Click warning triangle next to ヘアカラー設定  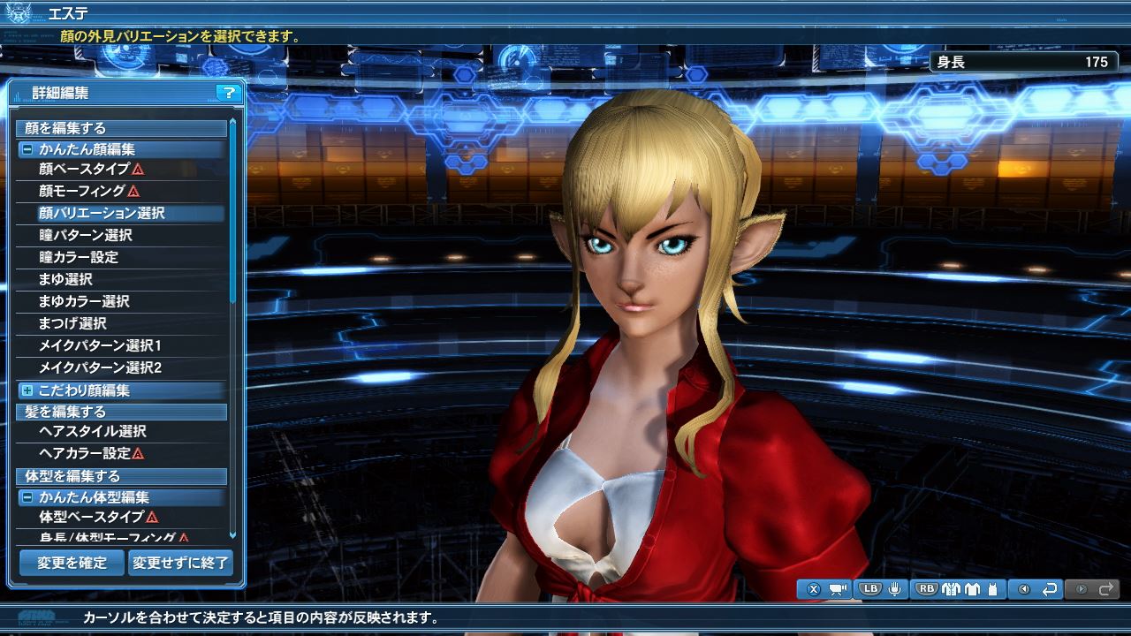(139, 453)
